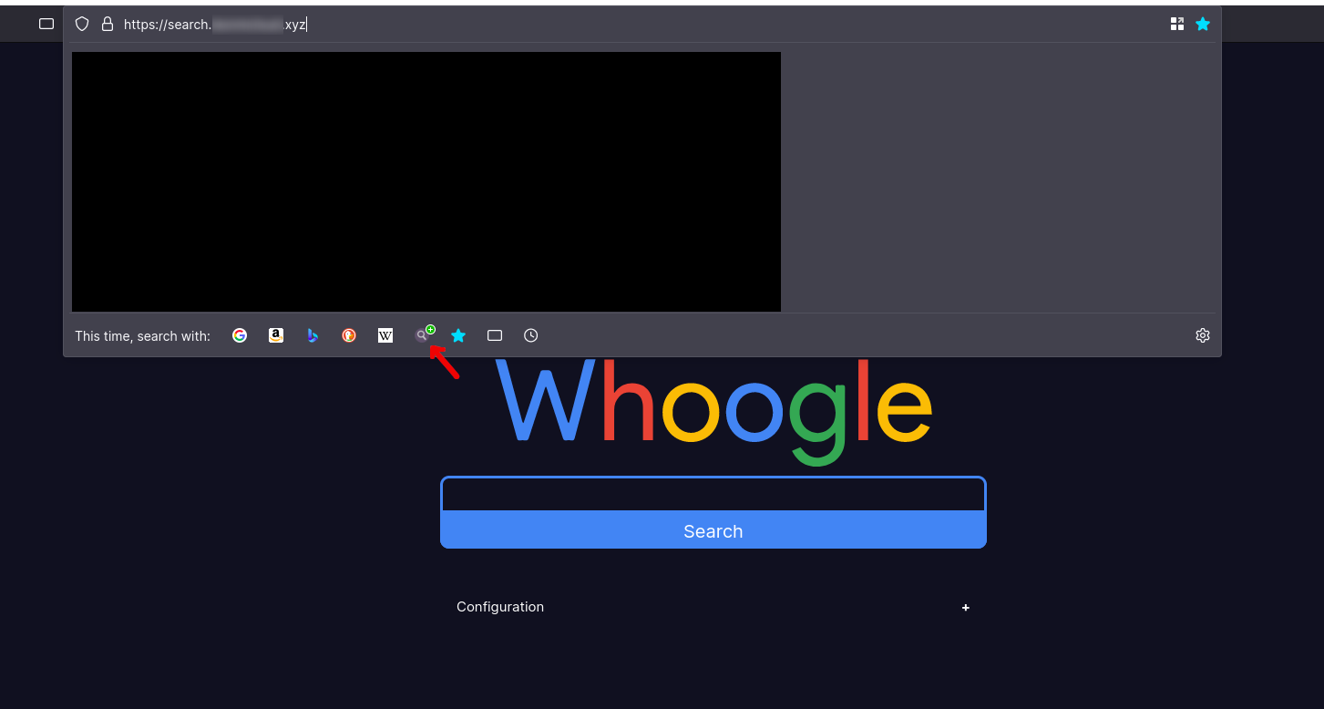Viewport: 1324px width, 709px height.
Task: Search this time with Wikipedia icon
Action: click(385, 335)
